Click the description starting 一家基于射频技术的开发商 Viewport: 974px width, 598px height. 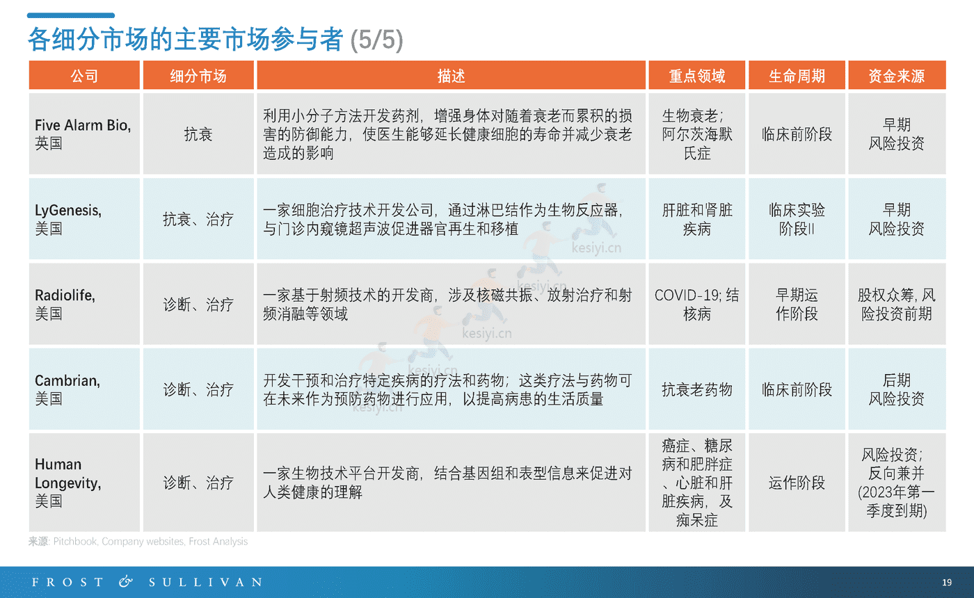coord(451,304)
